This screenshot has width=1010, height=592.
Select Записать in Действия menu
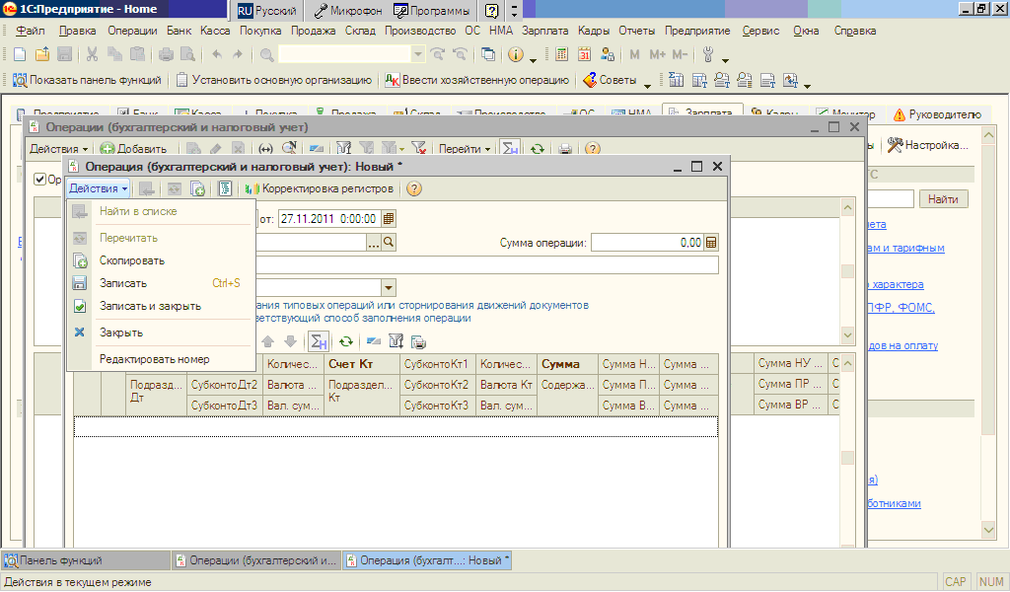click(x=159, y=283)
